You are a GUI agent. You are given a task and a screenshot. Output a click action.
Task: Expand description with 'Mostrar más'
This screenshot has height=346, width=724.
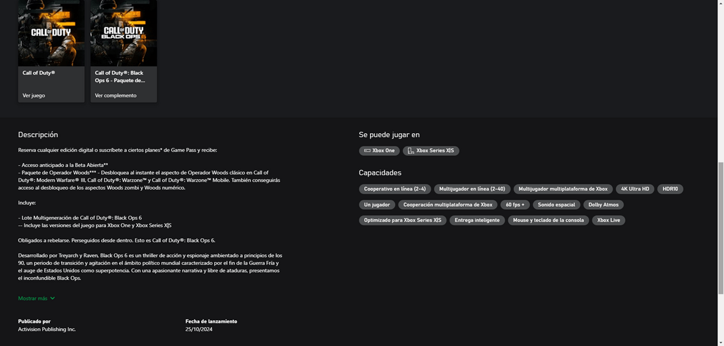coord(36,298)
